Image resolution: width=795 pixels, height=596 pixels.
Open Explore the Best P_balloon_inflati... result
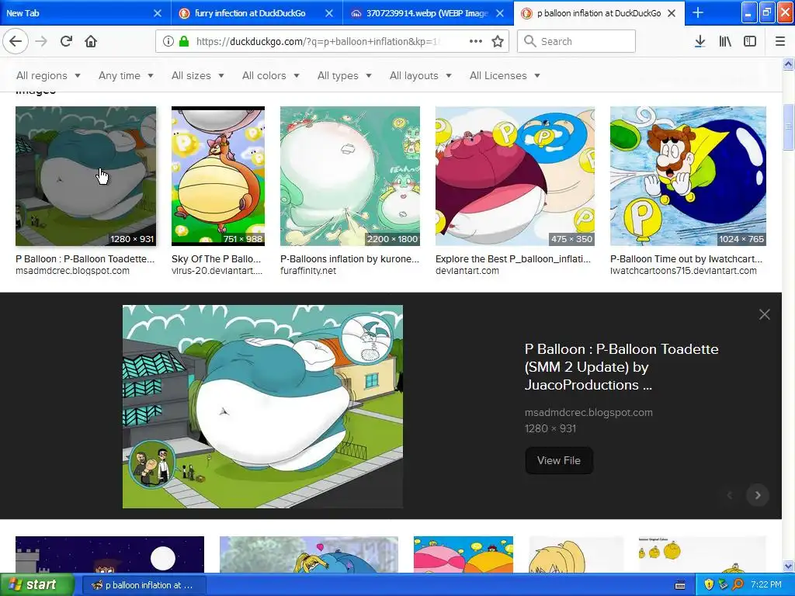pos(513,259)
